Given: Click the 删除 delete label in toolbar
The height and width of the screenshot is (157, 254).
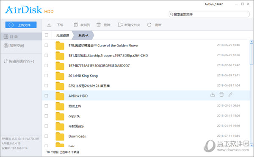Looking at the screenshot, I should (107, 25).
